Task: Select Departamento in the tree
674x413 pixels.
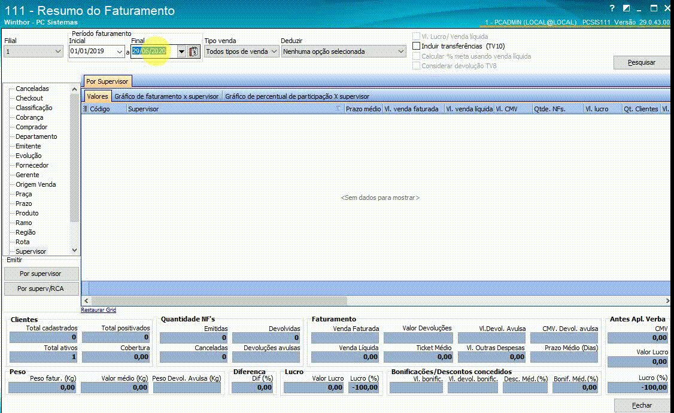Action: [36, 136]
